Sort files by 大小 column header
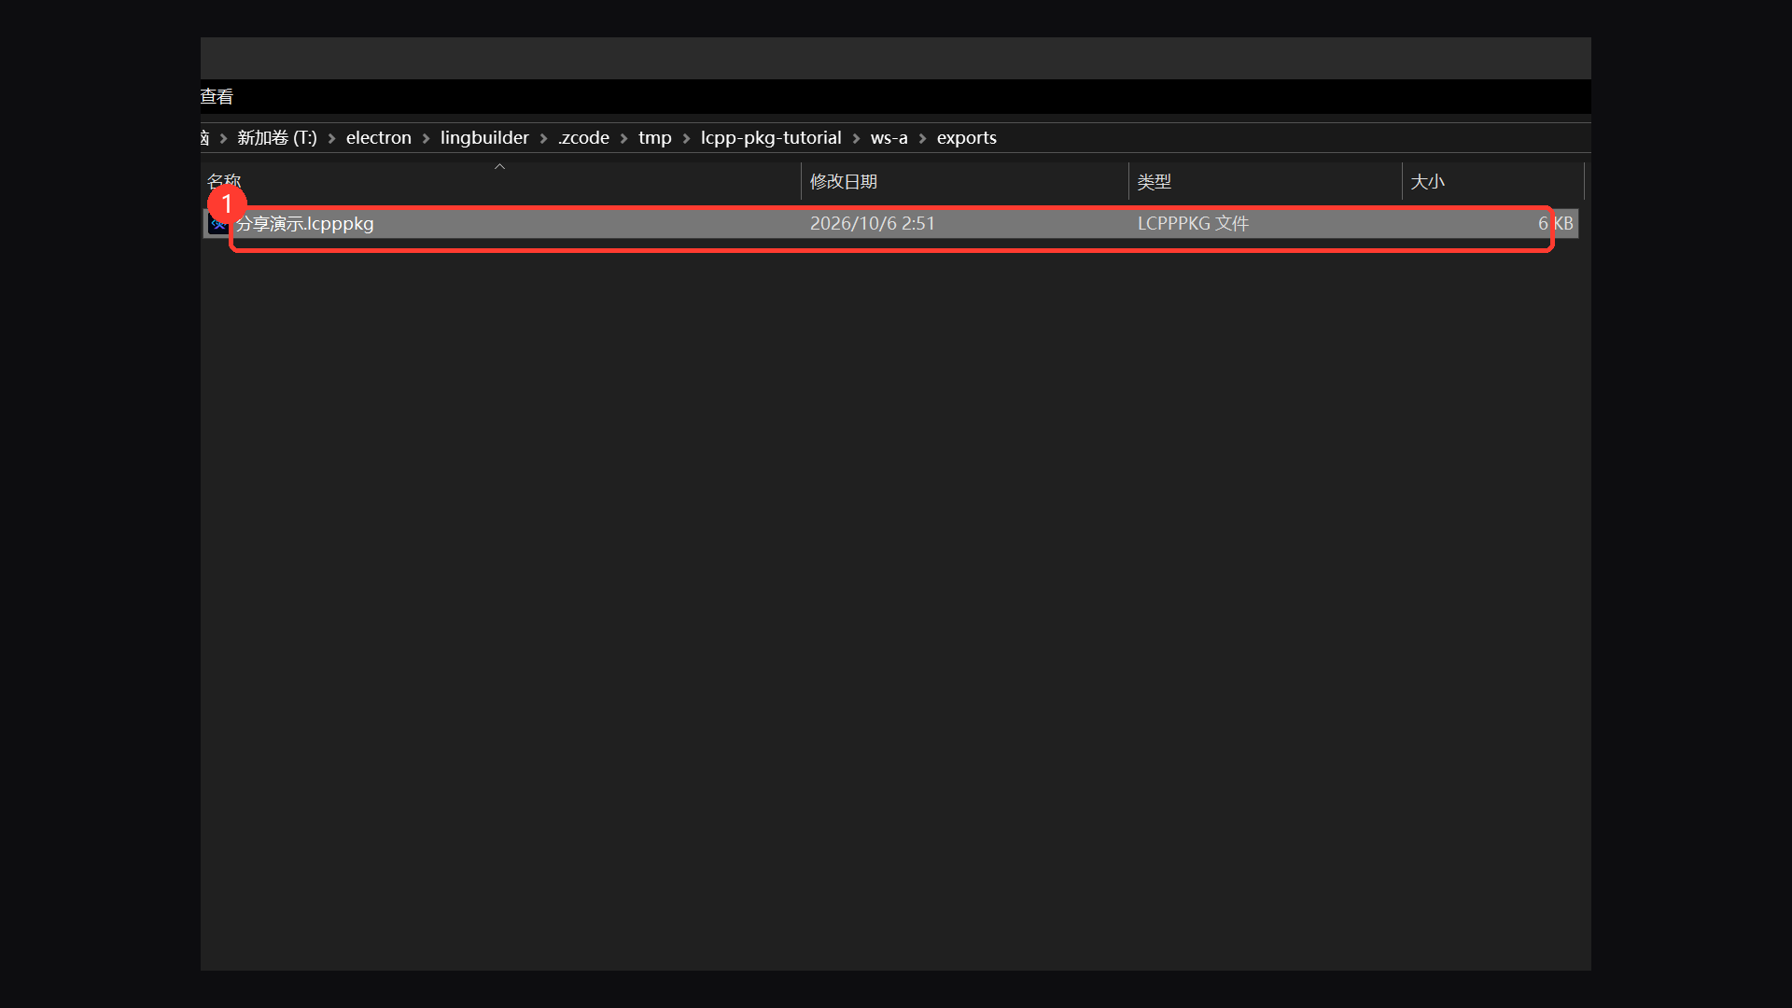 [1493, 181]
